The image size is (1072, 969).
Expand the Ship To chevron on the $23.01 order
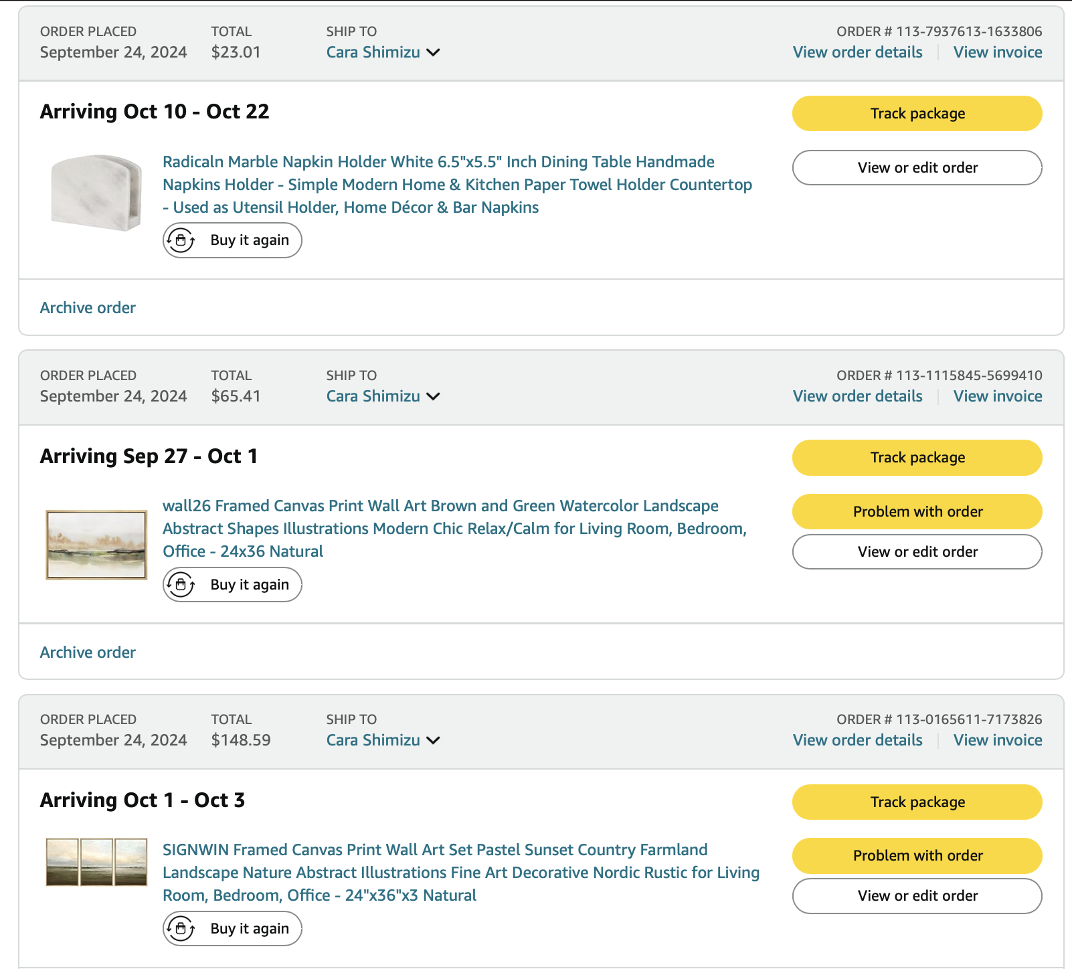[x=434, y=53]
